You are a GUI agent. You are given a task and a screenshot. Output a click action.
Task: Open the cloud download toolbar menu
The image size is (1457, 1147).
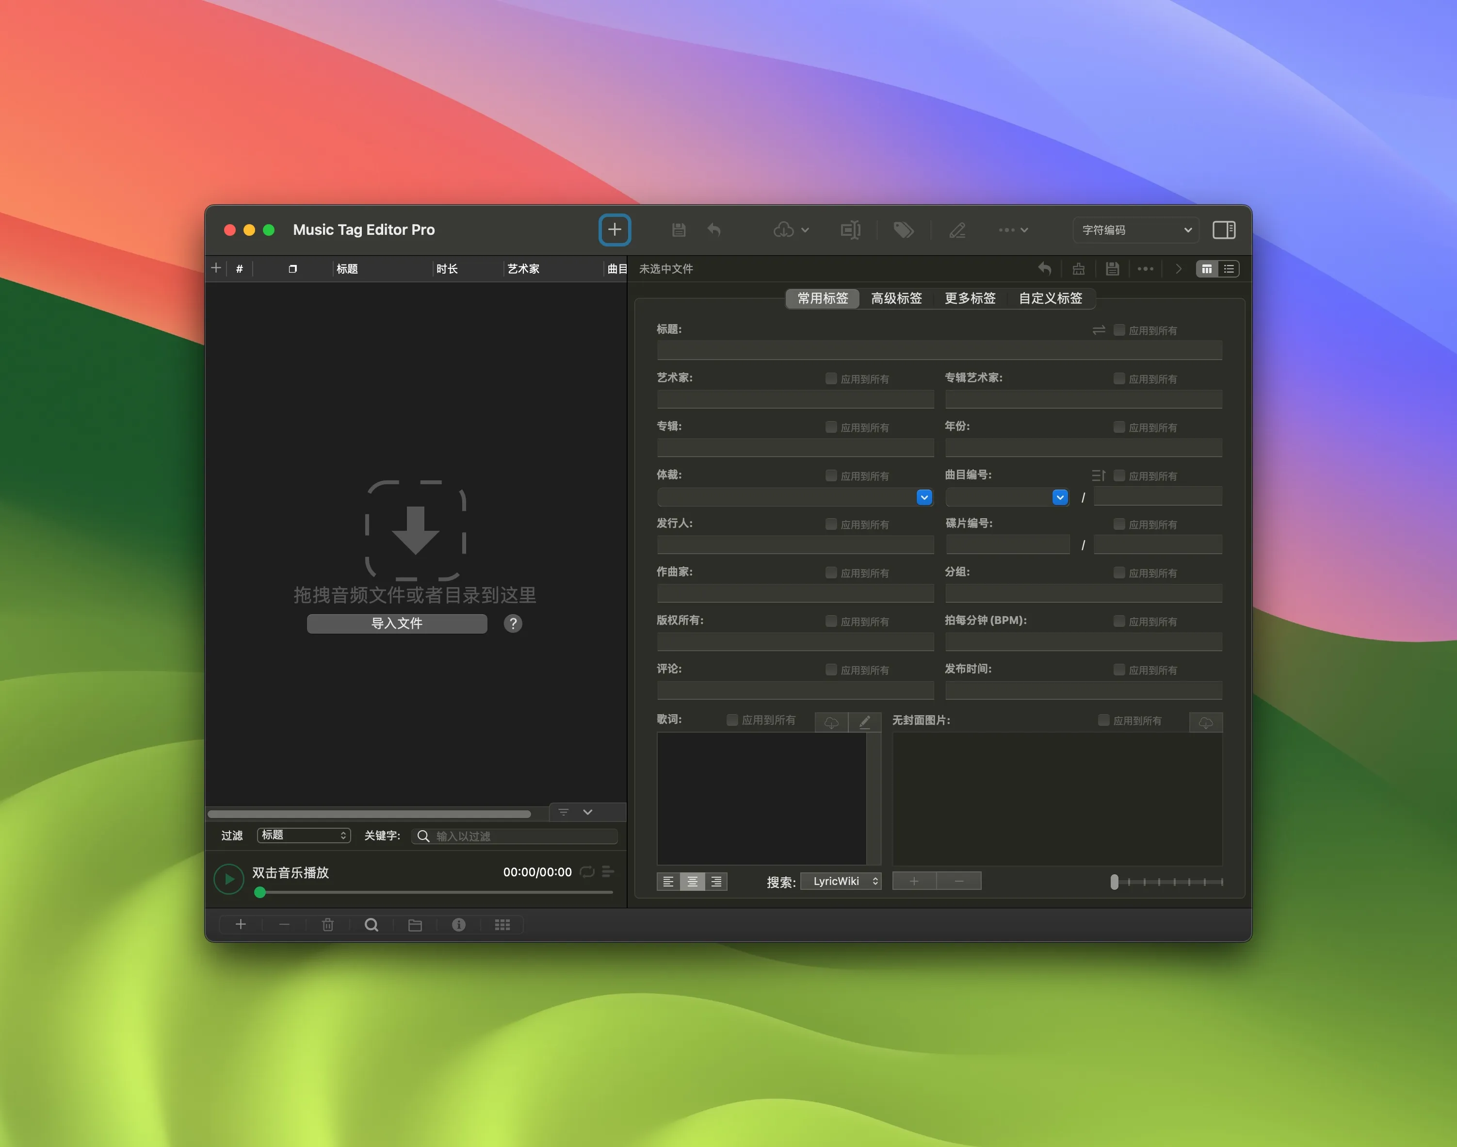click(791, 229)
